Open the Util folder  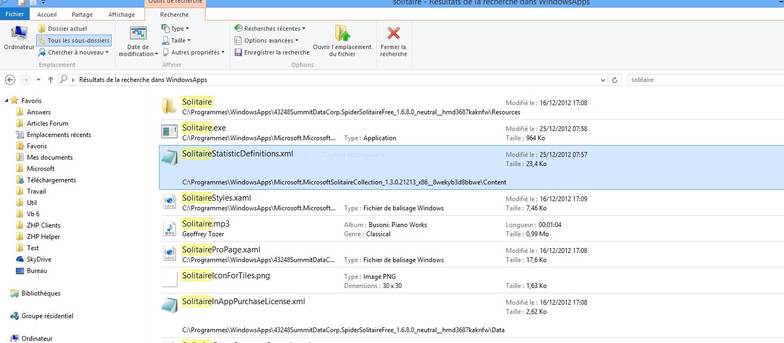[26, 203]
